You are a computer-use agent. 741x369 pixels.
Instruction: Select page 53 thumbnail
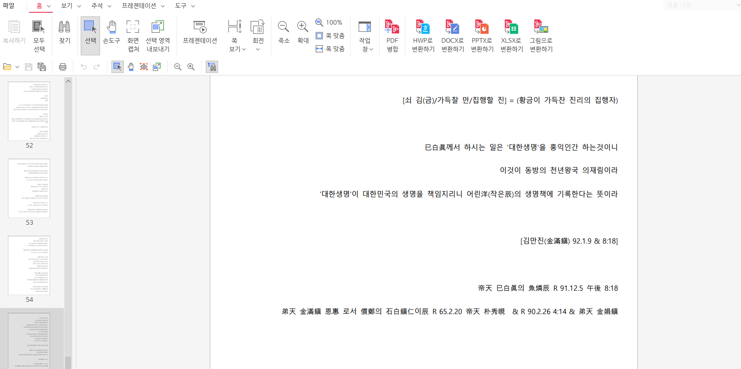click(x=29, y=189)
